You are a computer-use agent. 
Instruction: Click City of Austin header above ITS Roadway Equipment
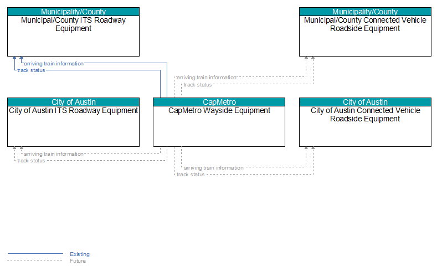[73, 102]
